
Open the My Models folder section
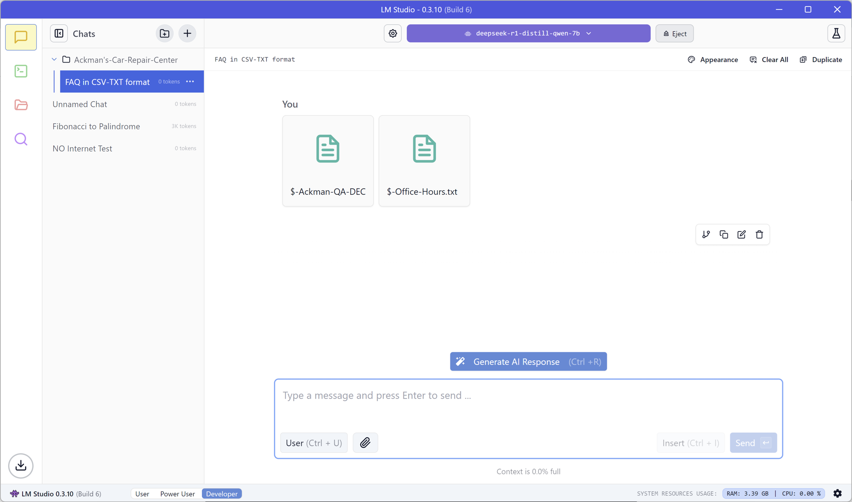tap(21, 105)
